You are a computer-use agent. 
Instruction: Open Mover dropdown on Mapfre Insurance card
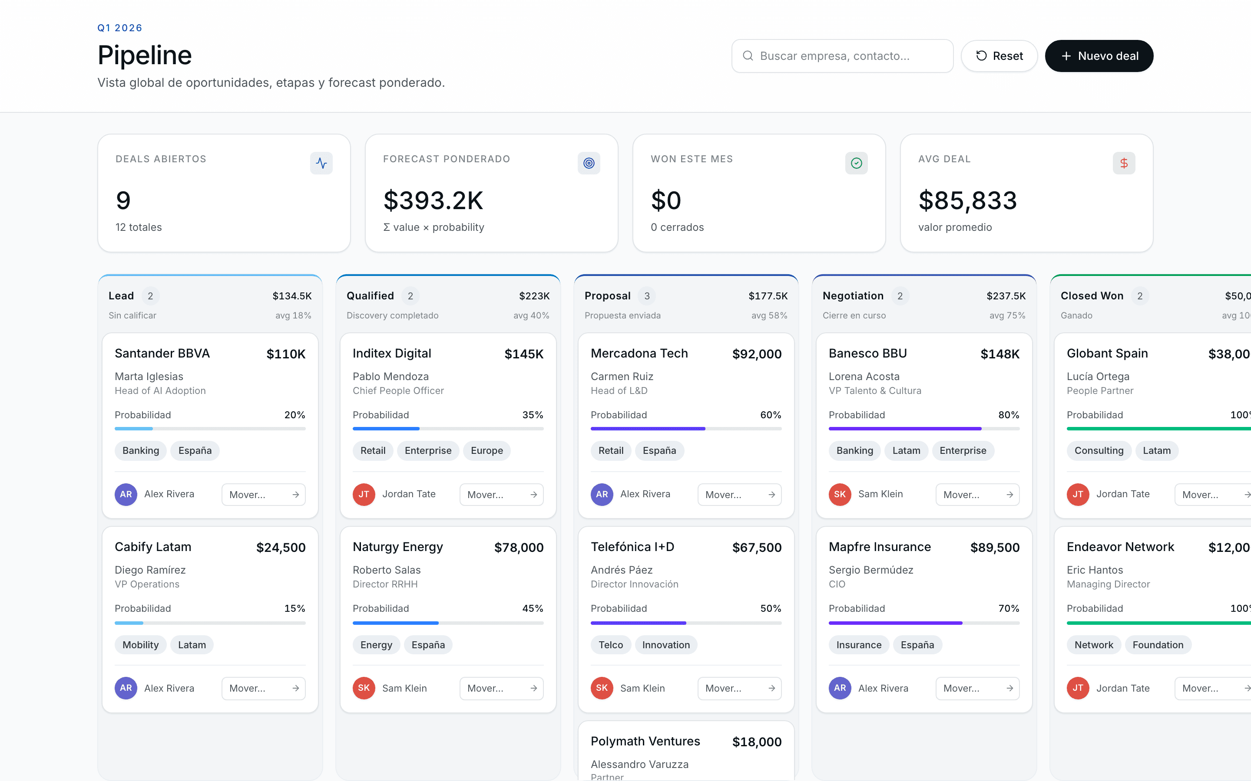click(x=977, y=689)
